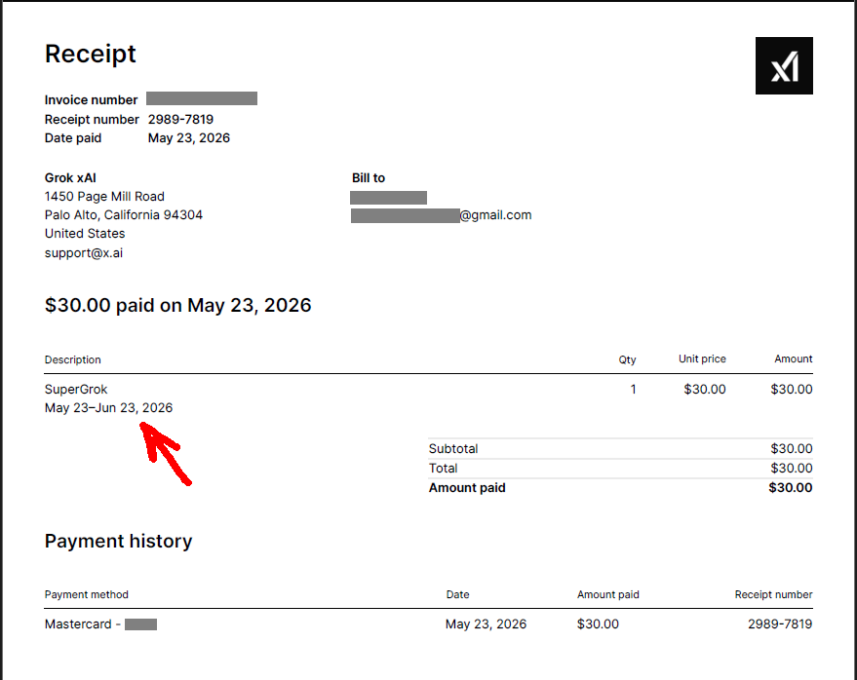The height and width of the screenshot is (680, 857).
Task: Click the 'Bill to' heading
Action: [x=369, y=178]
